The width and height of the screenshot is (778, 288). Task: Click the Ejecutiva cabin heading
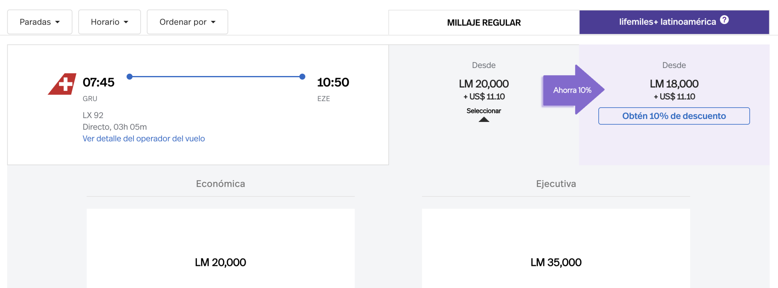[556, 184]
